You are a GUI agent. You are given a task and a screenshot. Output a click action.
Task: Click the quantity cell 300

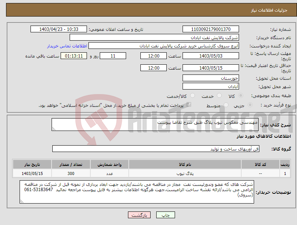click(x=71, y=173)
